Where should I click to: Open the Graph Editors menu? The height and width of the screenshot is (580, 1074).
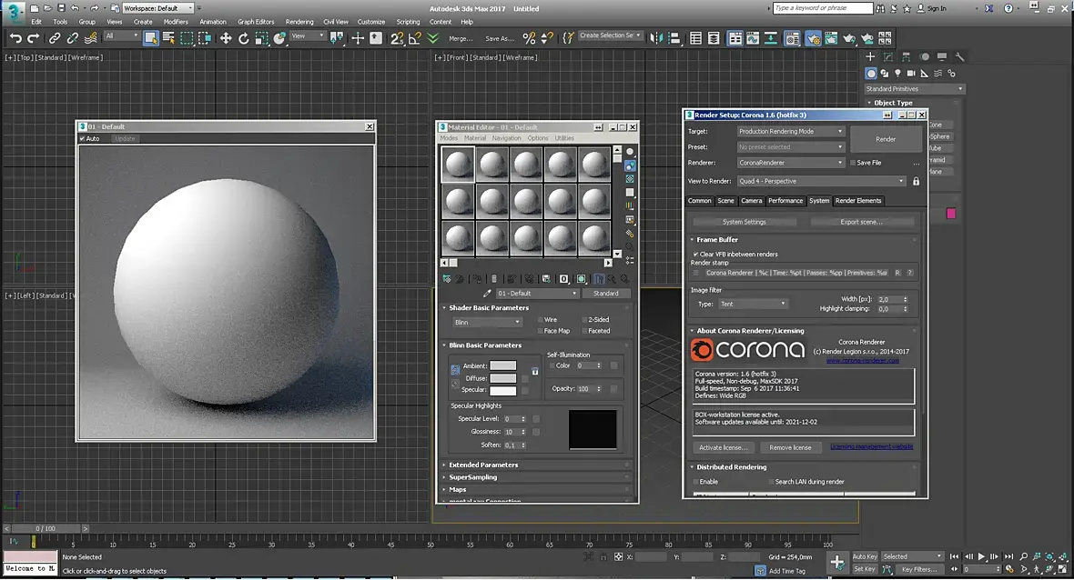tap(256, 22)
